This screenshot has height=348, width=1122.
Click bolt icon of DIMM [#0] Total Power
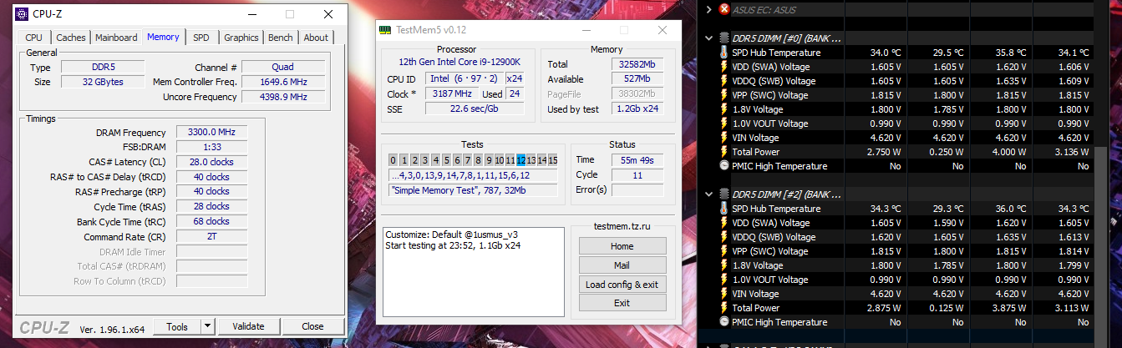pyautogui.click(x=723, y=152)
